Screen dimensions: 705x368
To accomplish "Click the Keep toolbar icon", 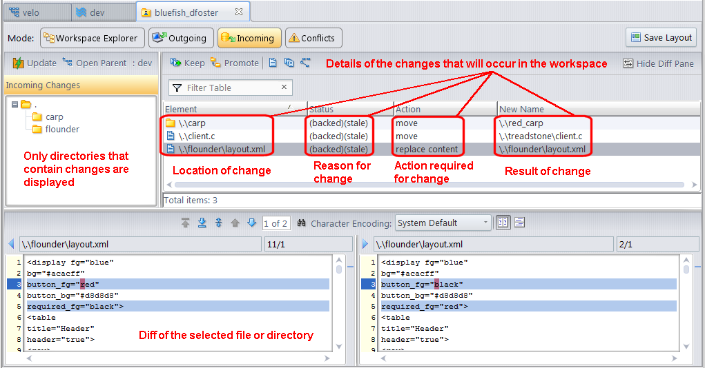I will pos(187,63).
